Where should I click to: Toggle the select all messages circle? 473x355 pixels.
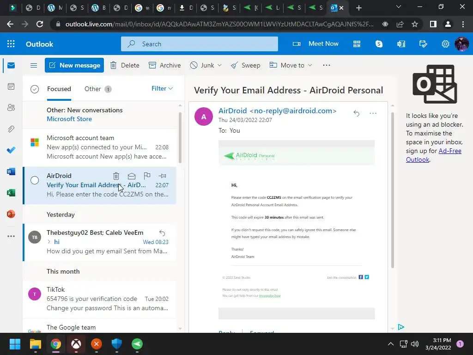(x=35, y=89)
